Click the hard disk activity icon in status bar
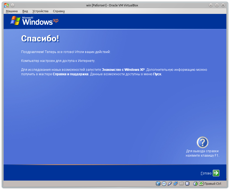 pos(158,183)
